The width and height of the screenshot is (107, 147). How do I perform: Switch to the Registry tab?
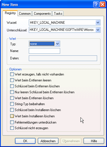[x=10, y=13]
